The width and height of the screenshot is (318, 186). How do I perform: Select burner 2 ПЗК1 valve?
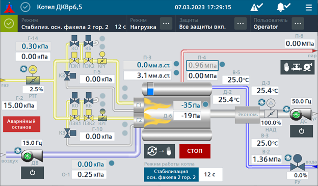pyautogui.click(x=74, y=115)
